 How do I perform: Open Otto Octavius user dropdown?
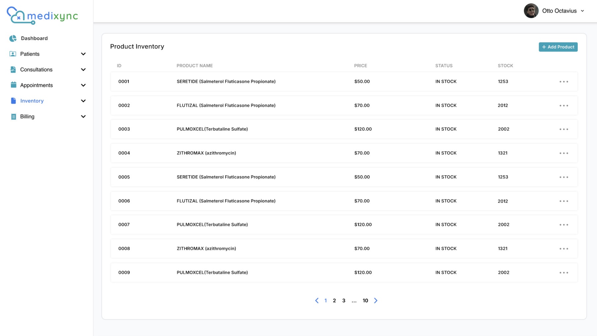(582, 11)
